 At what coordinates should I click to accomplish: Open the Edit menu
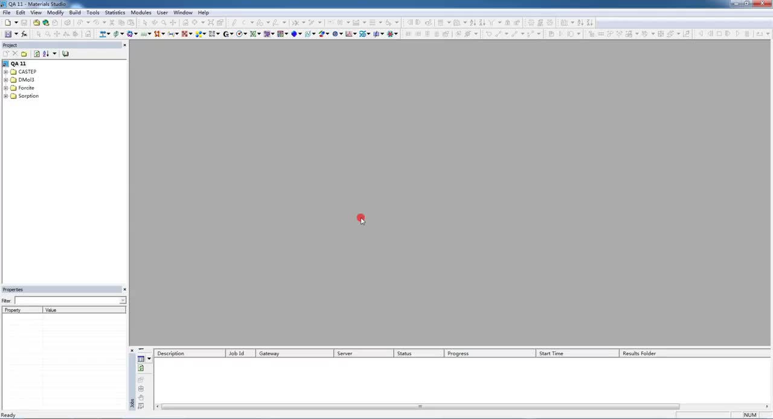coord(21,12)
